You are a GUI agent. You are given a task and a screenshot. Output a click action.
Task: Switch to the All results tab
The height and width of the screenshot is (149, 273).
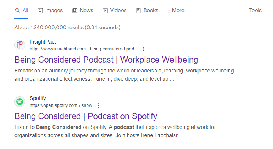tap(25, 11)
